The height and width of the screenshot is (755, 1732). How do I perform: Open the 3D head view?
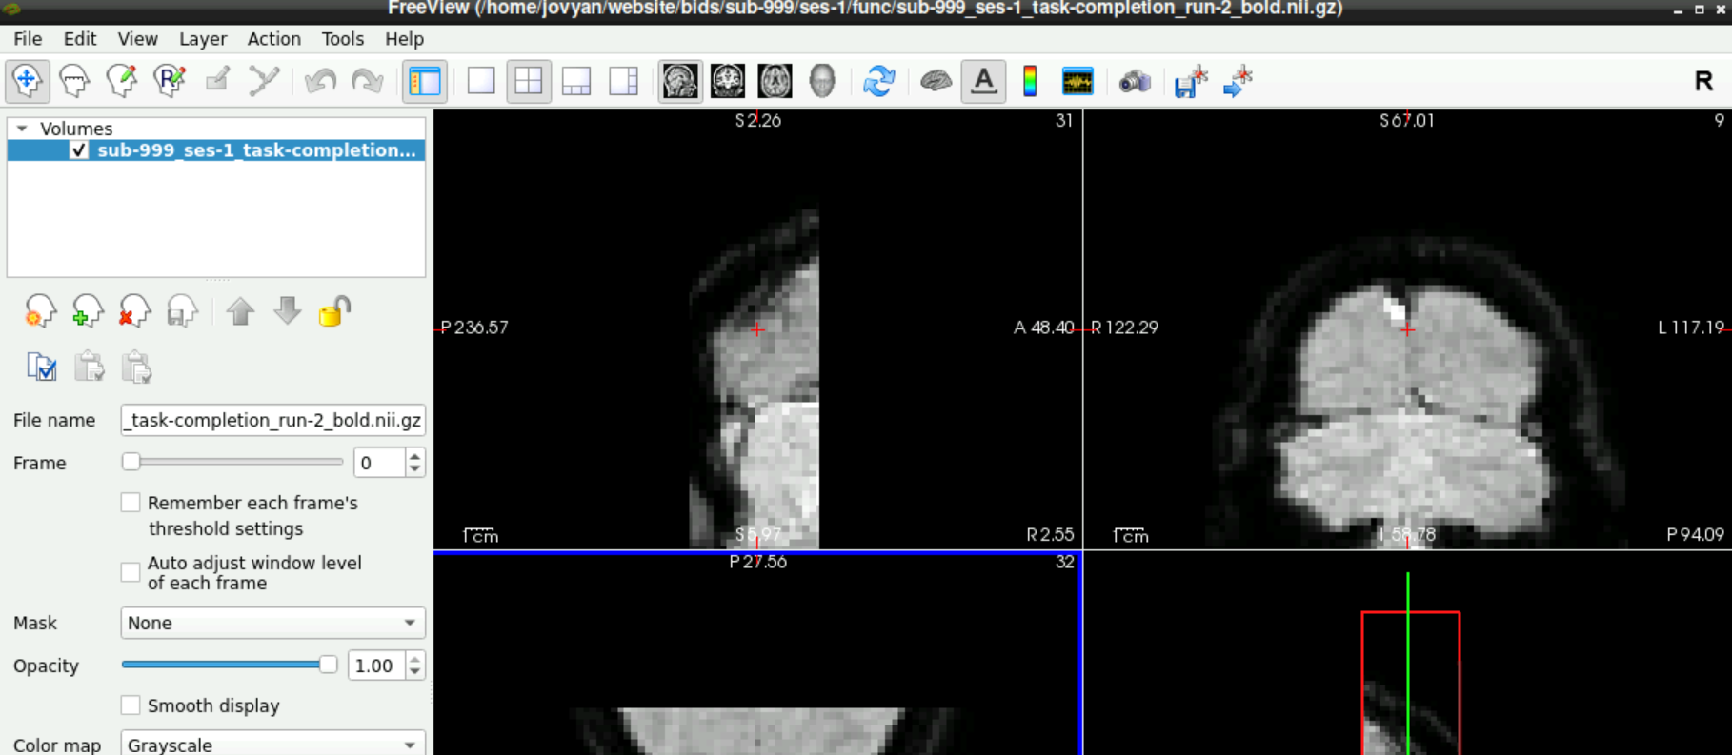tap(821, 81)
